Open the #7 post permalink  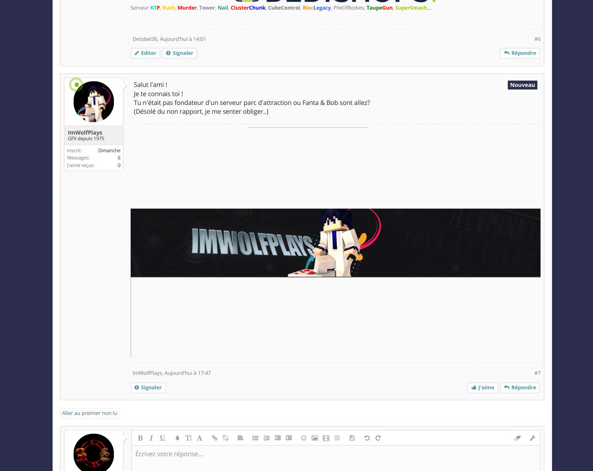click(537, 373)
